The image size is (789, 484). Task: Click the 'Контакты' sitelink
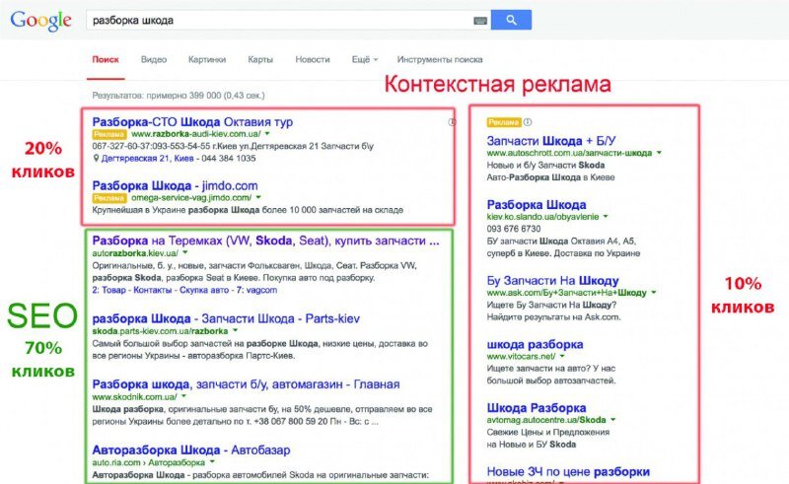click(153, 290)
